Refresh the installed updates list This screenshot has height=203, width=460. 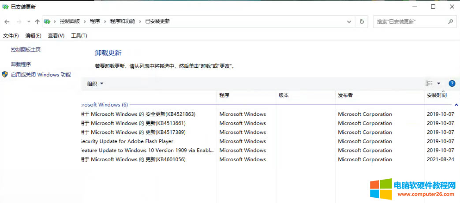coord(362,22)
